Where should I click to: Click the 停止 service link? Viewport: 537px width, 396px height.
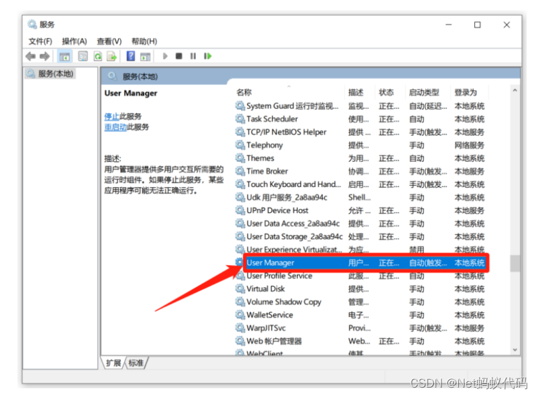(x=112, y=116)
